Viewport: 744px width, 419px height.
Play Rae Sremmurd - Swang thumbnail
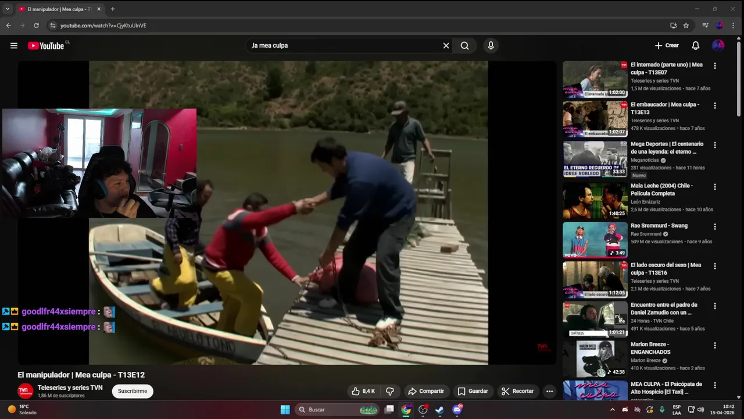pos(595,240)
